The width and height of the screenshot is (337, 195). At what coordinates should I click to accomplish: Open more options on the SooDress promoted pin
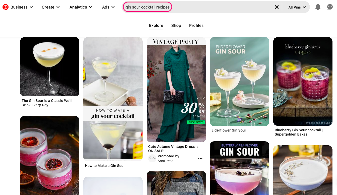click(200, 158)
